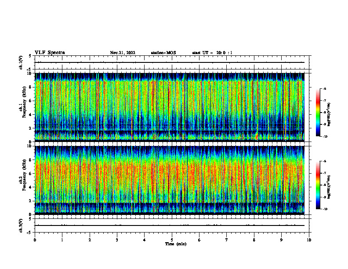Click the time axis tick label "5"
This screenshot has height=269, width=348.
[172, 240]
